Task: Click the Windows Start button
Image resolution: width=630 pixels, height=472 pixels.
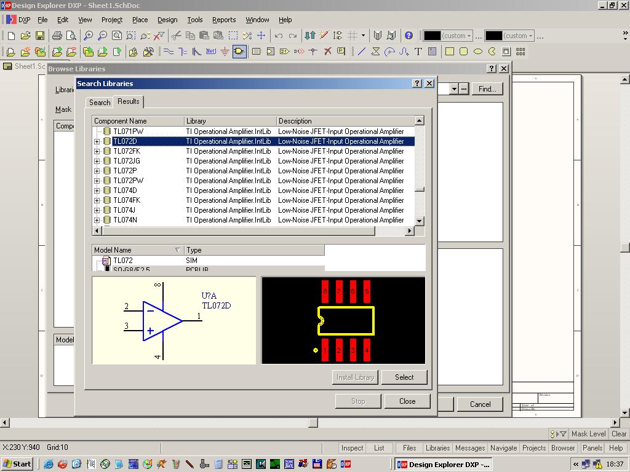Action: click(17, 465)
